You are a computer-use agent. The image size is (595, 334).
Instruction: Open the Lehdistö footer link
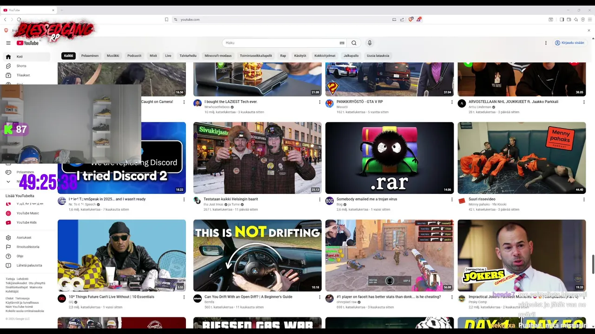23,279
